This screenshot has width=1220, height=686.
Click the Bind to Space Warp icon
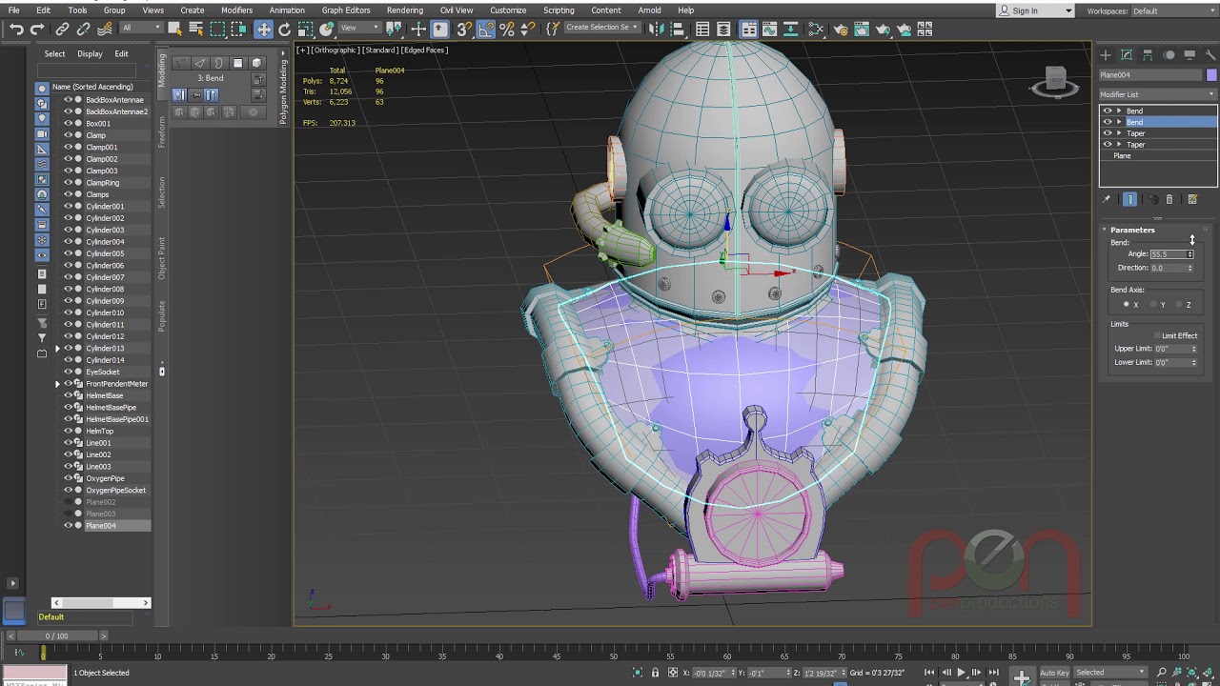coord(105,29)
